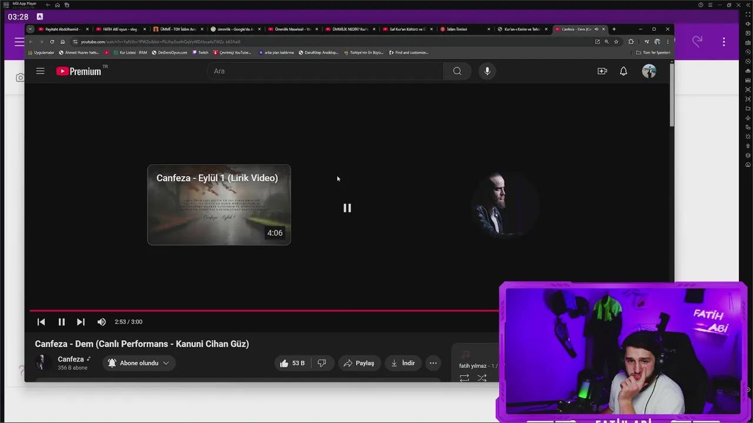The height and width of the screenshot is (423, 753).
Task: Click MSI App Player sidebar screenshot icon
Action: tap(748, 90)
